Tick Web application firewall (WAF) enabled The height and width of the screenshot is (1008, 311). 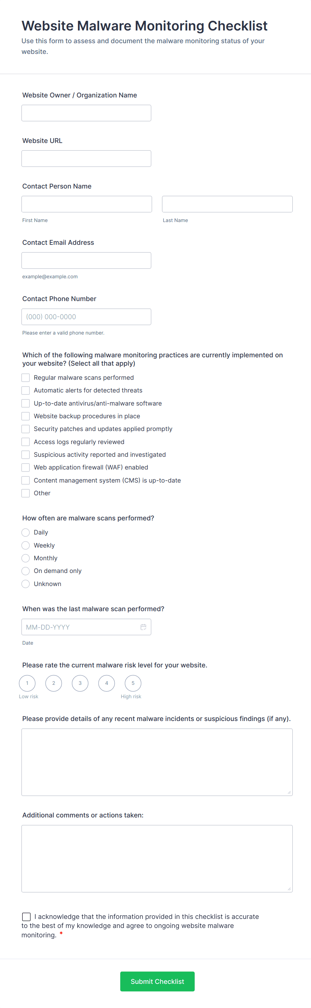pyautogui.click(x=25, y=467)
